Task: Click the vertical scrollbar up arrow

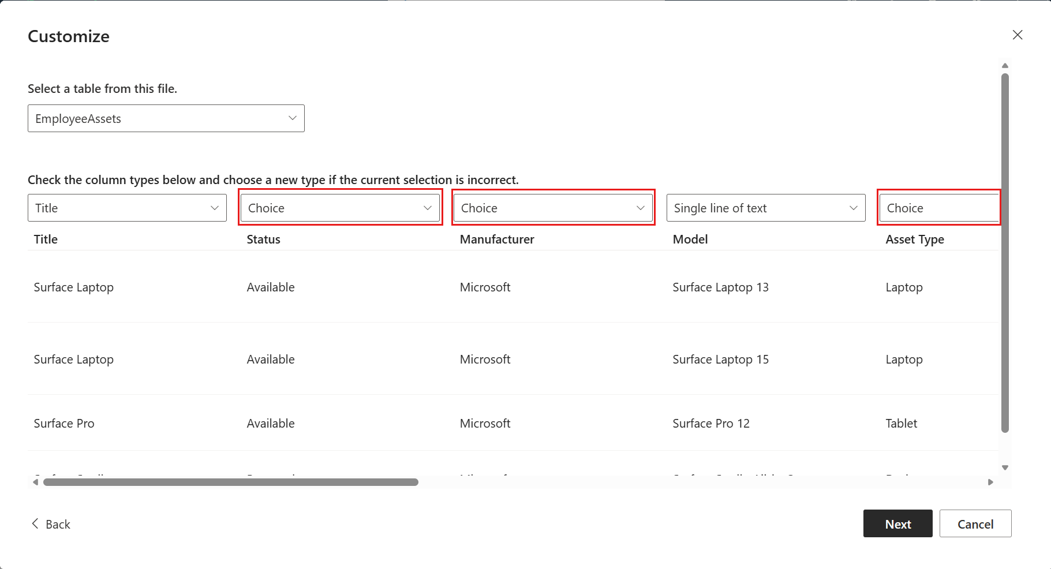Action: pos(1005,66)
